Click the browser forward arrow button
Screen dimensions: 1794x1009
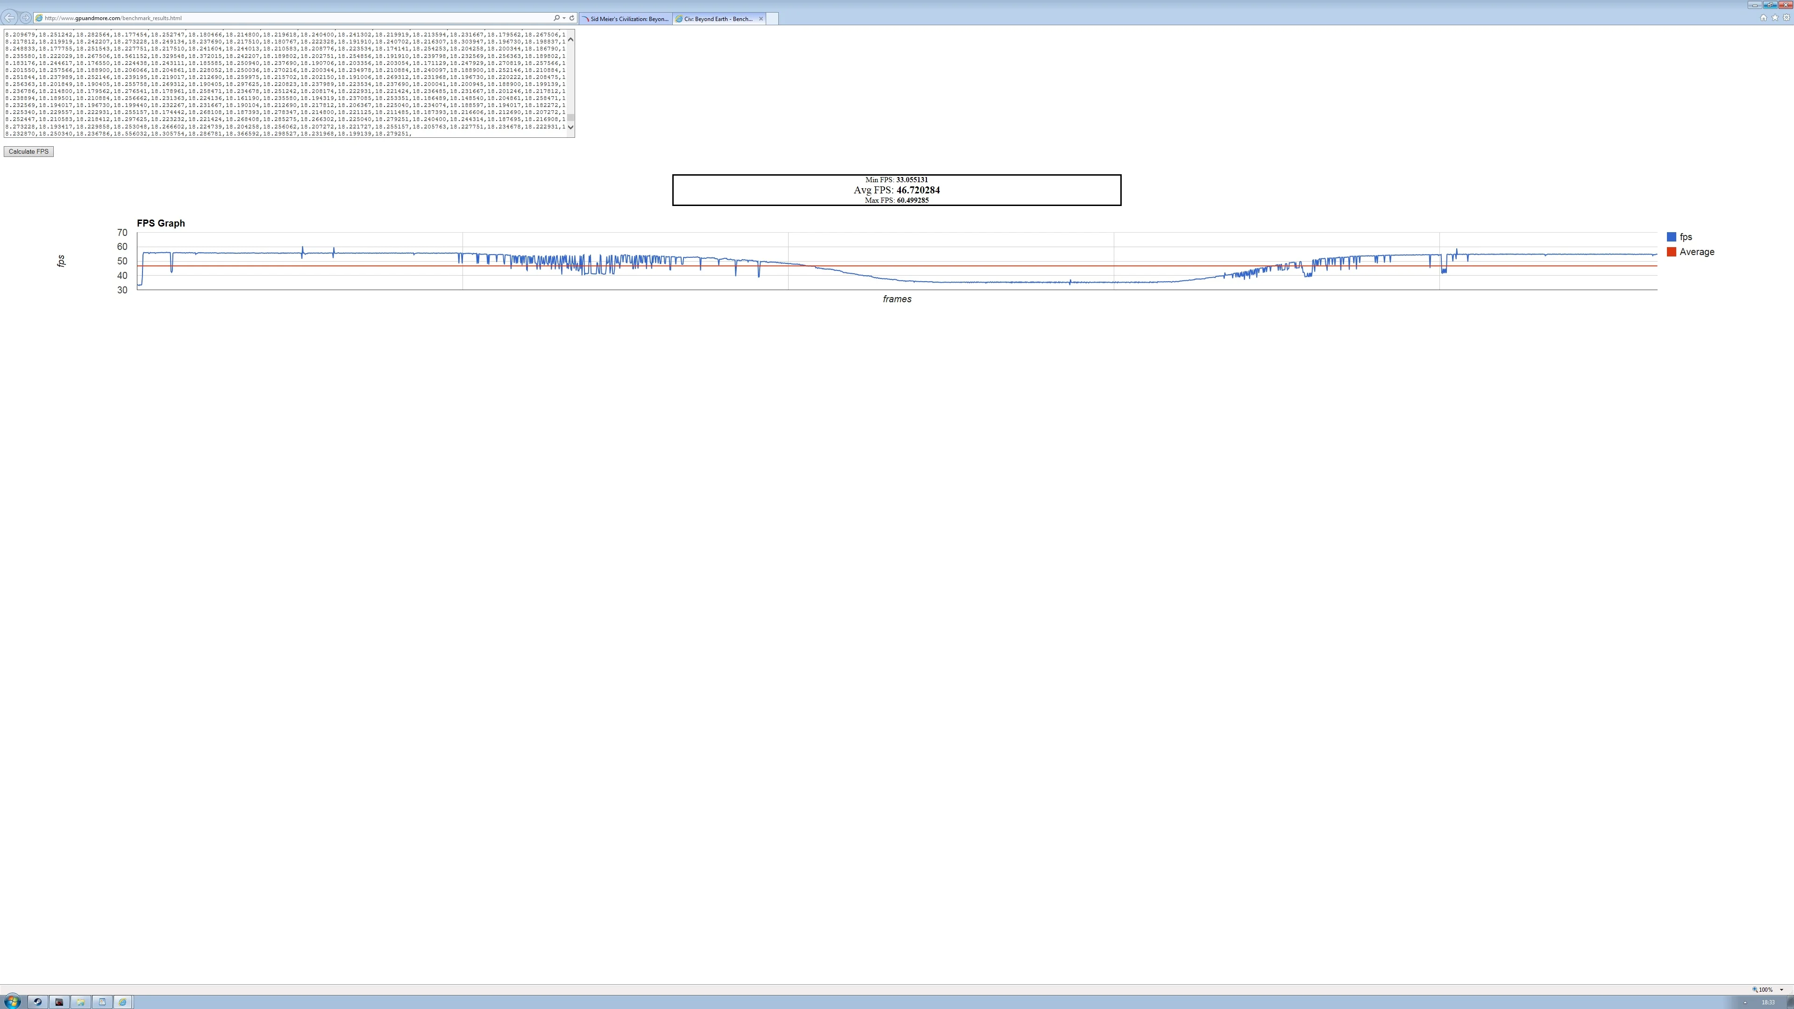[25, 17]
